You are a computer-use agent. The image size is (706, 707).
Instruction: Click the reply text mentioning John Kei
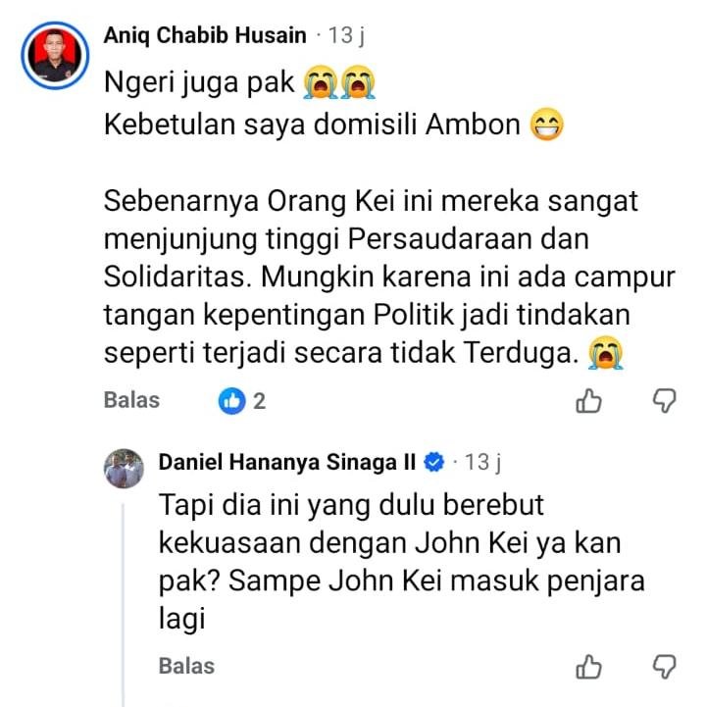pos(401,561)
